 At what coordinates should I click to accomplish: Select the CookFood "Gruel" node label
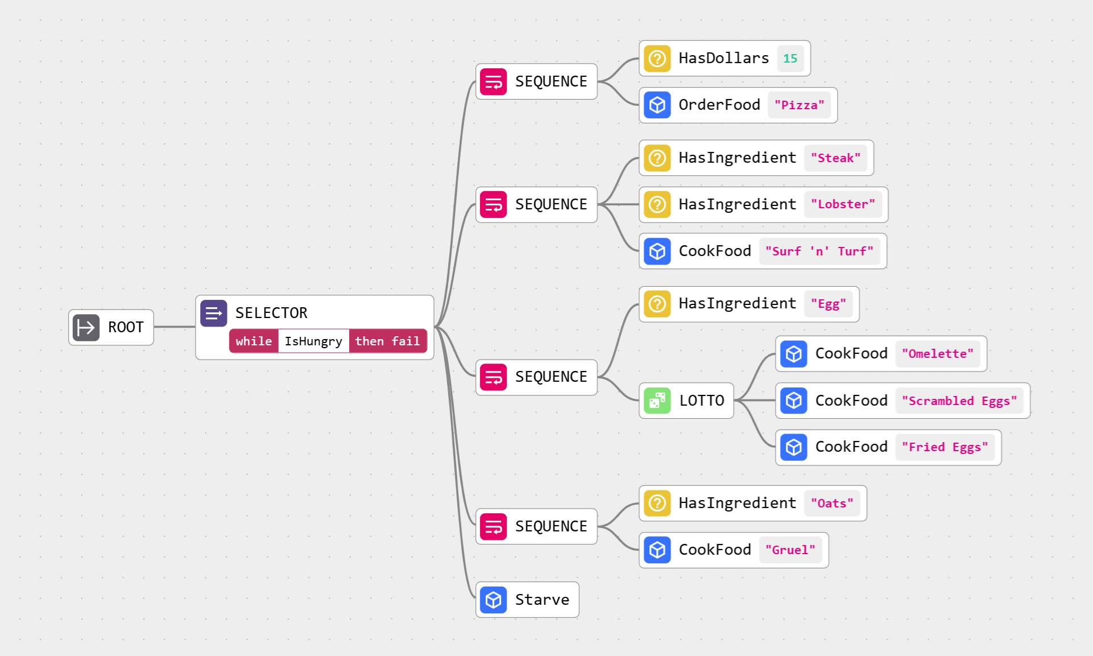coord(714,550)
